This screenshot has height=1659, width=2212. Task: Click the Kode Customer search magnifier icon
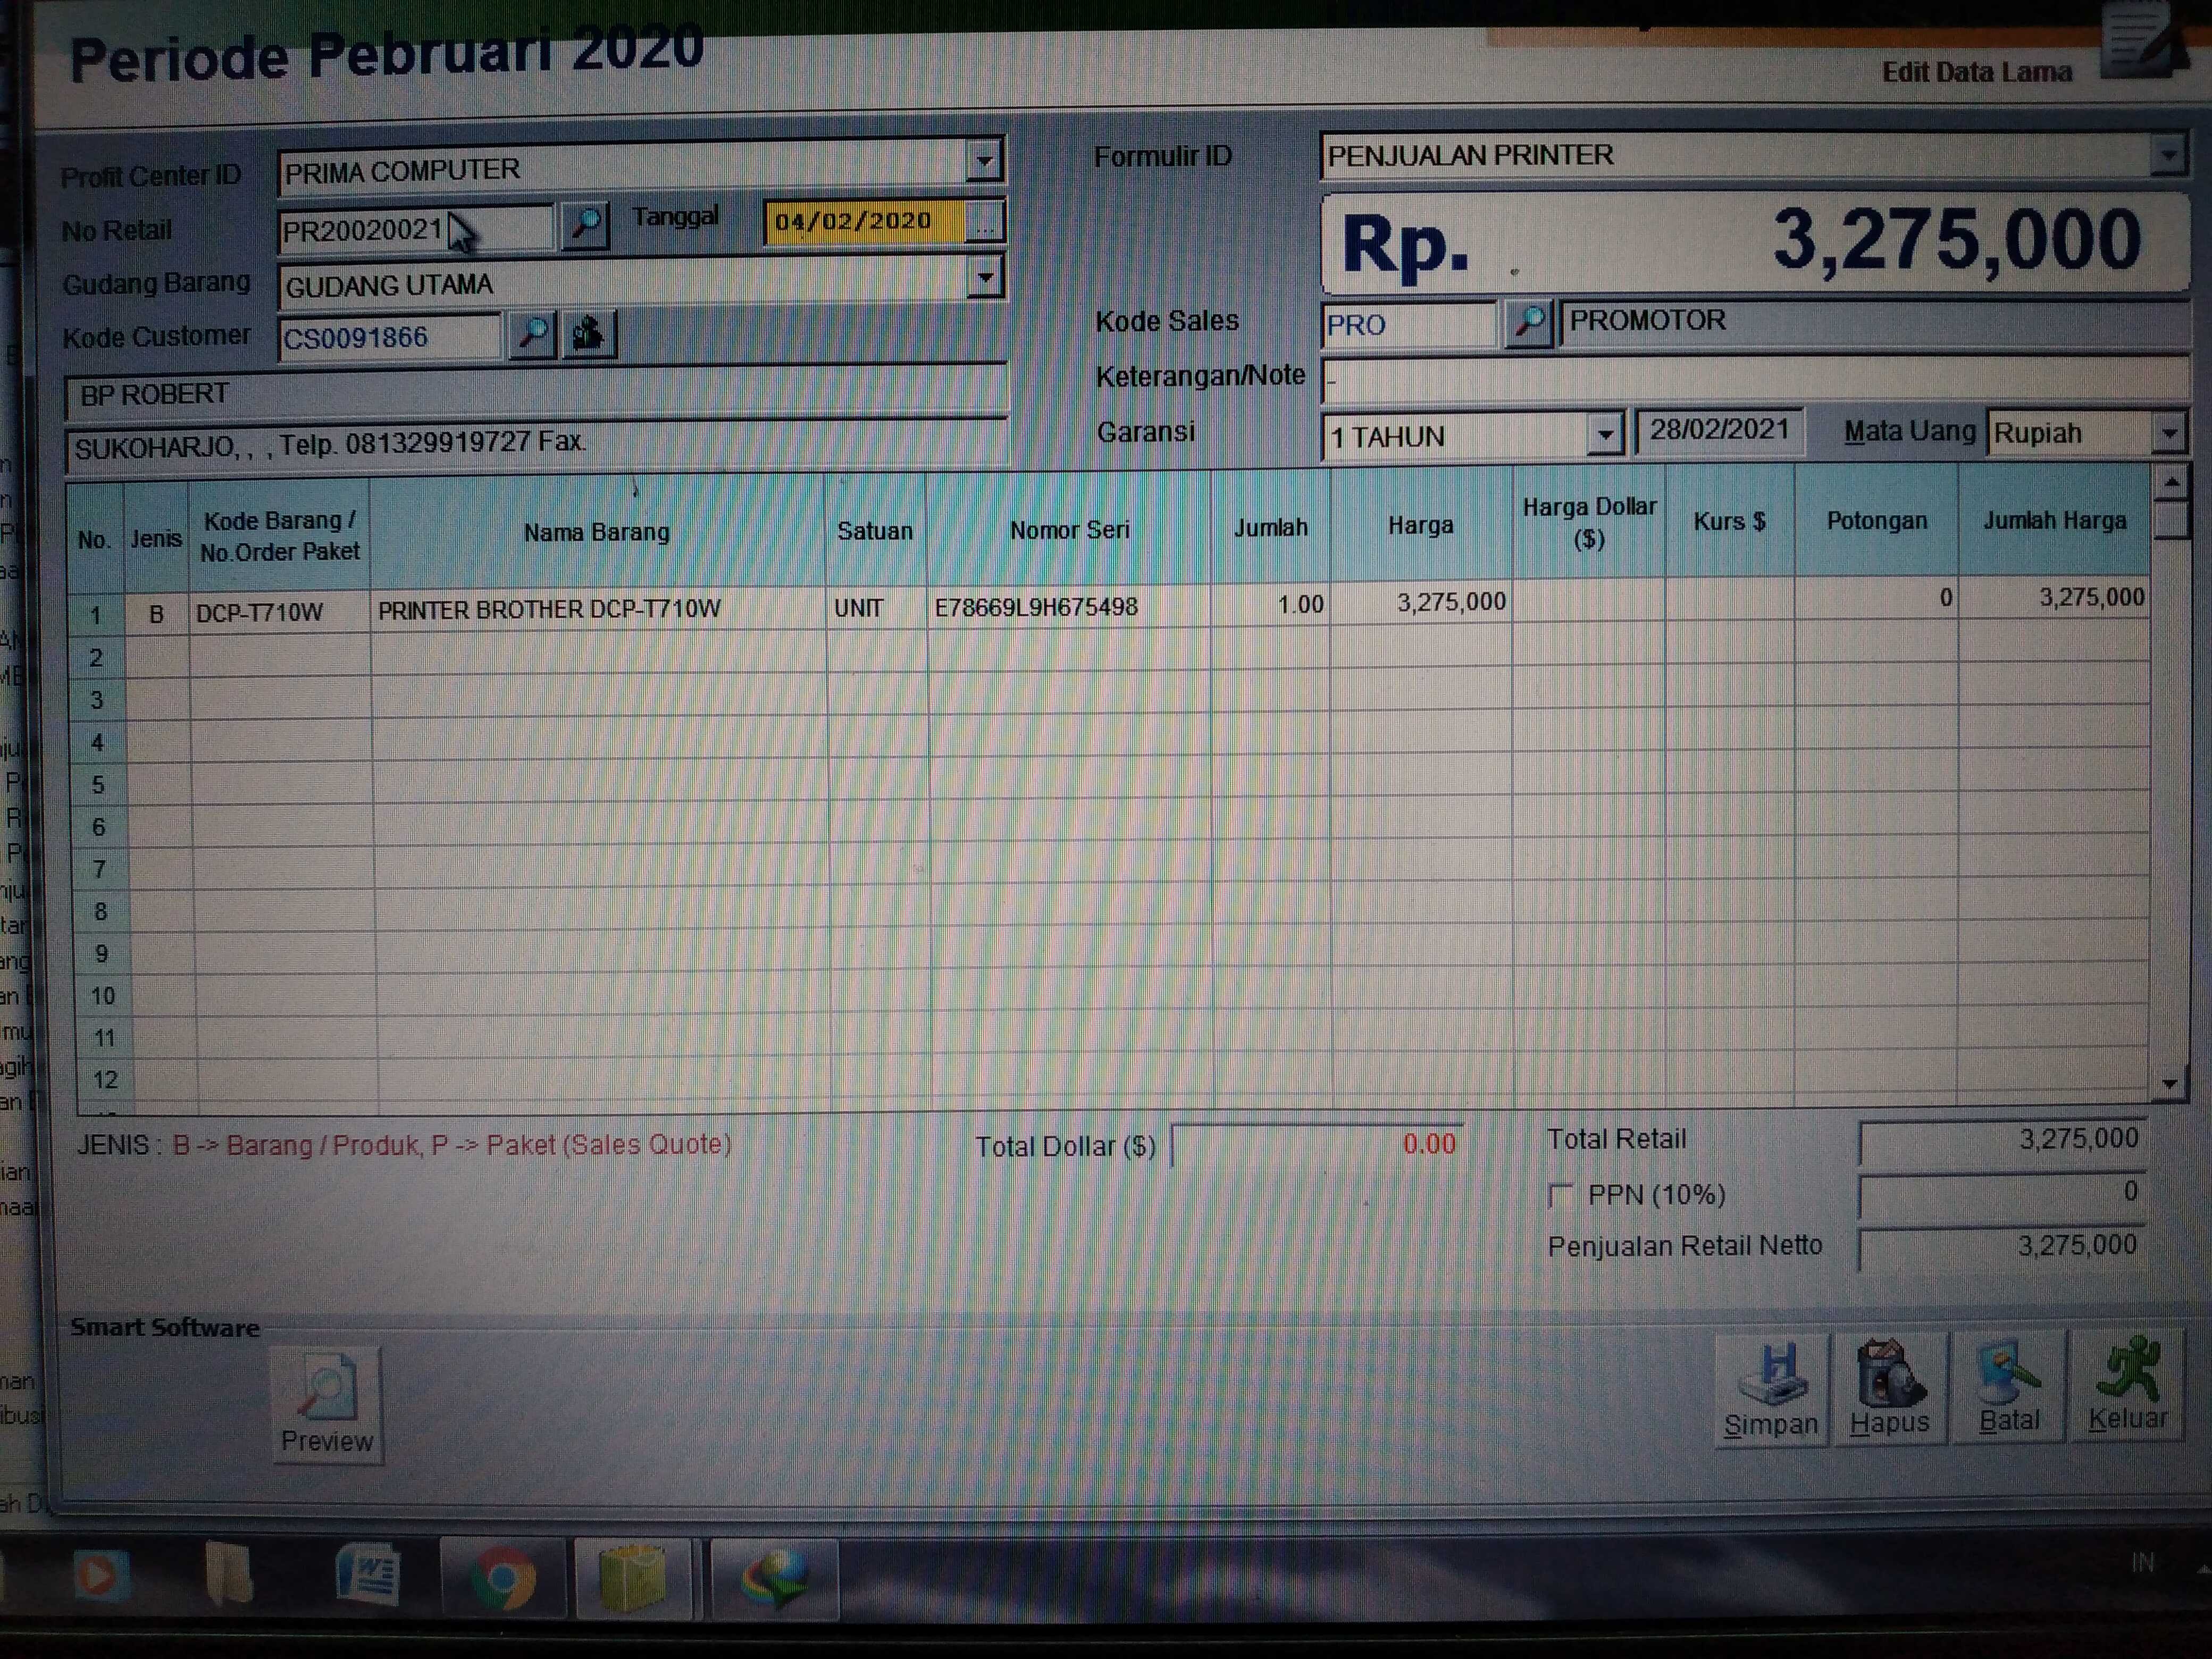[532, 333]
